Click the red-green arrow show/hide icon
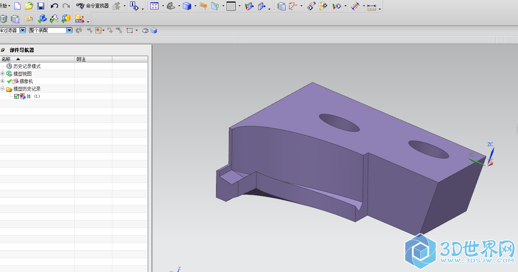This screenshot has width=518, height=272. click(337, 6)
